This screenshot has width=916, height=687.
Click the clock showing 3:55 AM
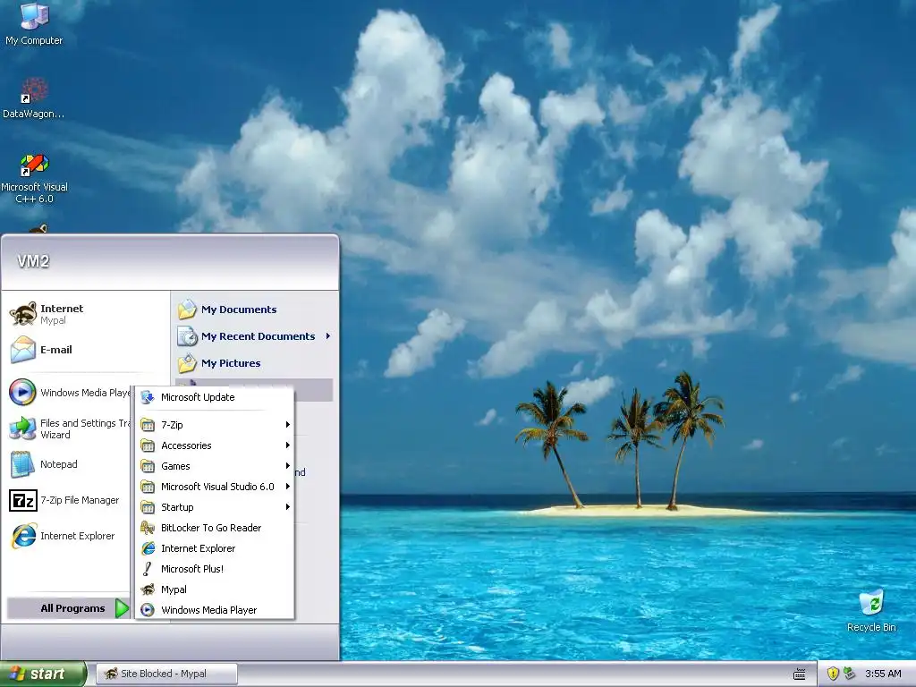tap(883, 674)
